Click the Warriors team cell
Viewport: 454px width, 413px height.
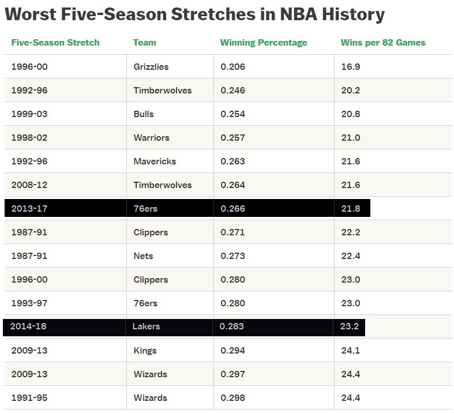tap(152, 138)
